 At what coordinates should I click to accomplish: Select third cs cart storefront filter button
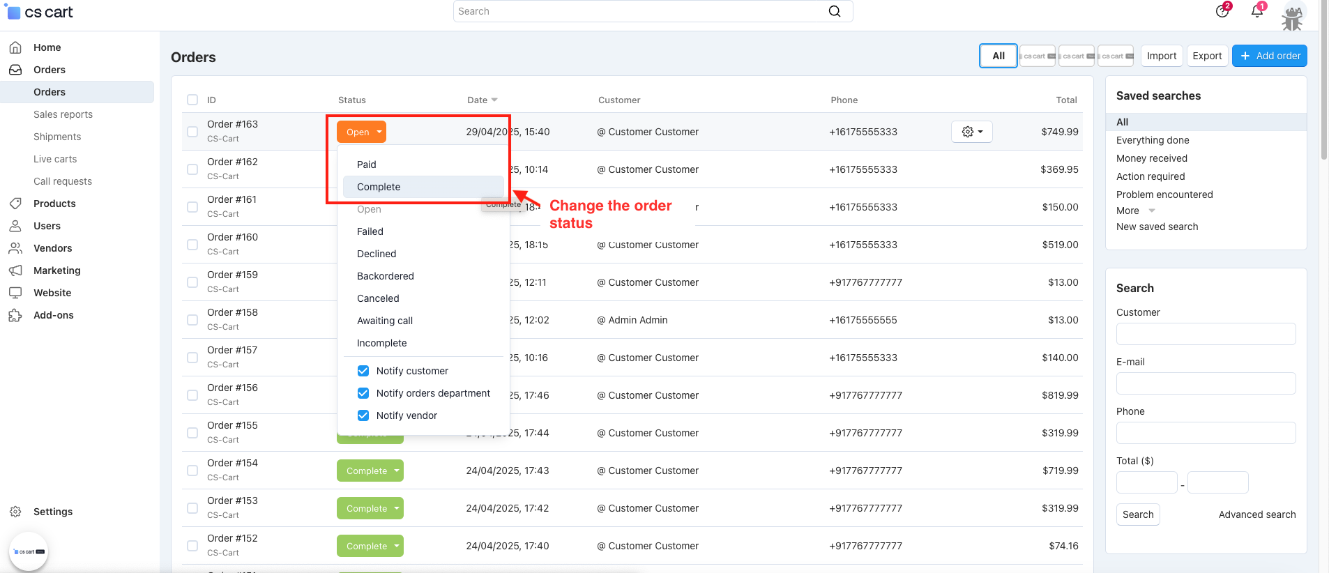1116,56
